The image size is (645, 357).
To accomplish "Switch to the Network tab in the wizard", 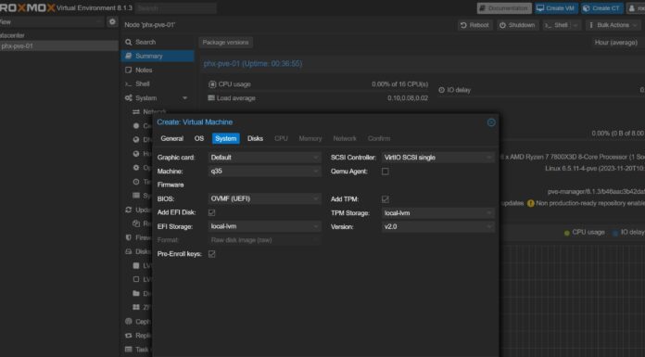I will point(345,138).
